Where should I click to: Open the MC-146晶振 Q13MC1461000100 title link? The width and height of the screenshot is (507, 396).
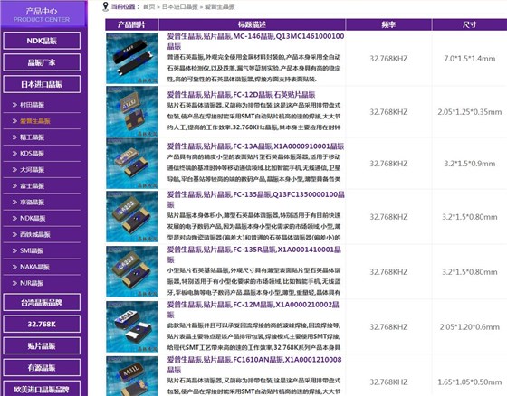click(255, 41)
